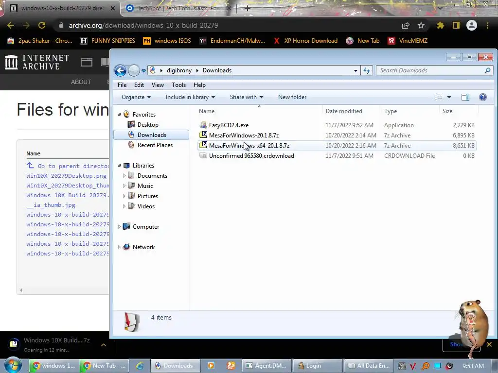Select the Pictures library

click(x=147, y=196)
